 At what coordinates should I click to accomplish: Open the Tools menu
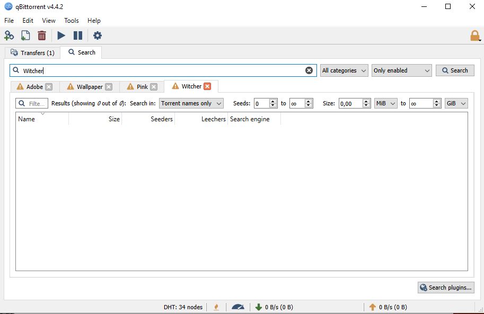click(72, 20)
